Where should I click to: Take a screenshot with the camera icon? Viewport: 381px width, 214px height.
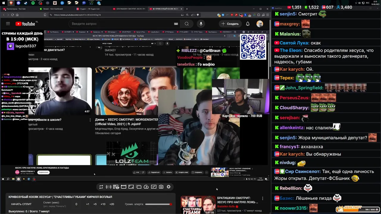pyautogui.click(x=161, y=187)
